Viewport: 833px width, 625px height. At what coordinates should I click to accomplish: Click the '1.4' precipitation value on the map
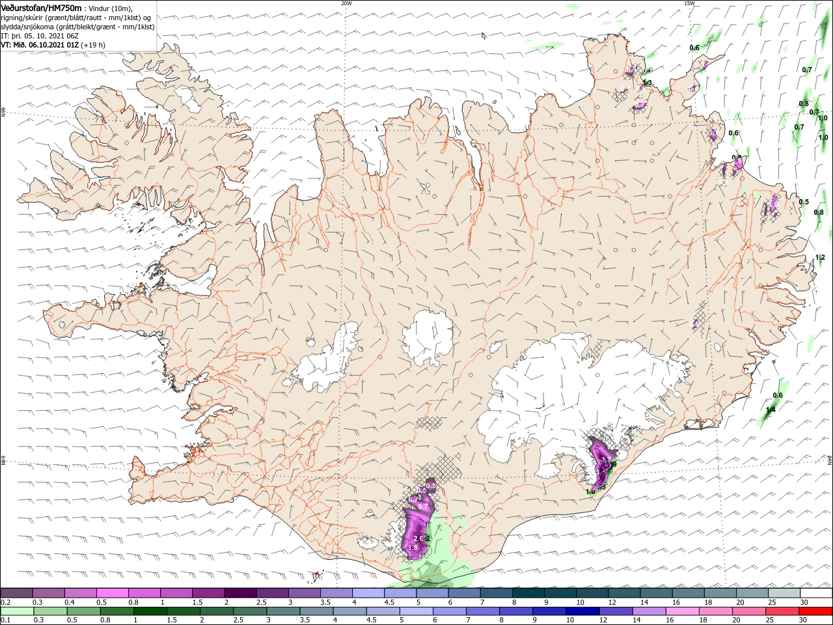[771, 410]
